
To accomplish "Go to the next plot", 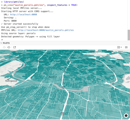I will click(x=9, y=47).
